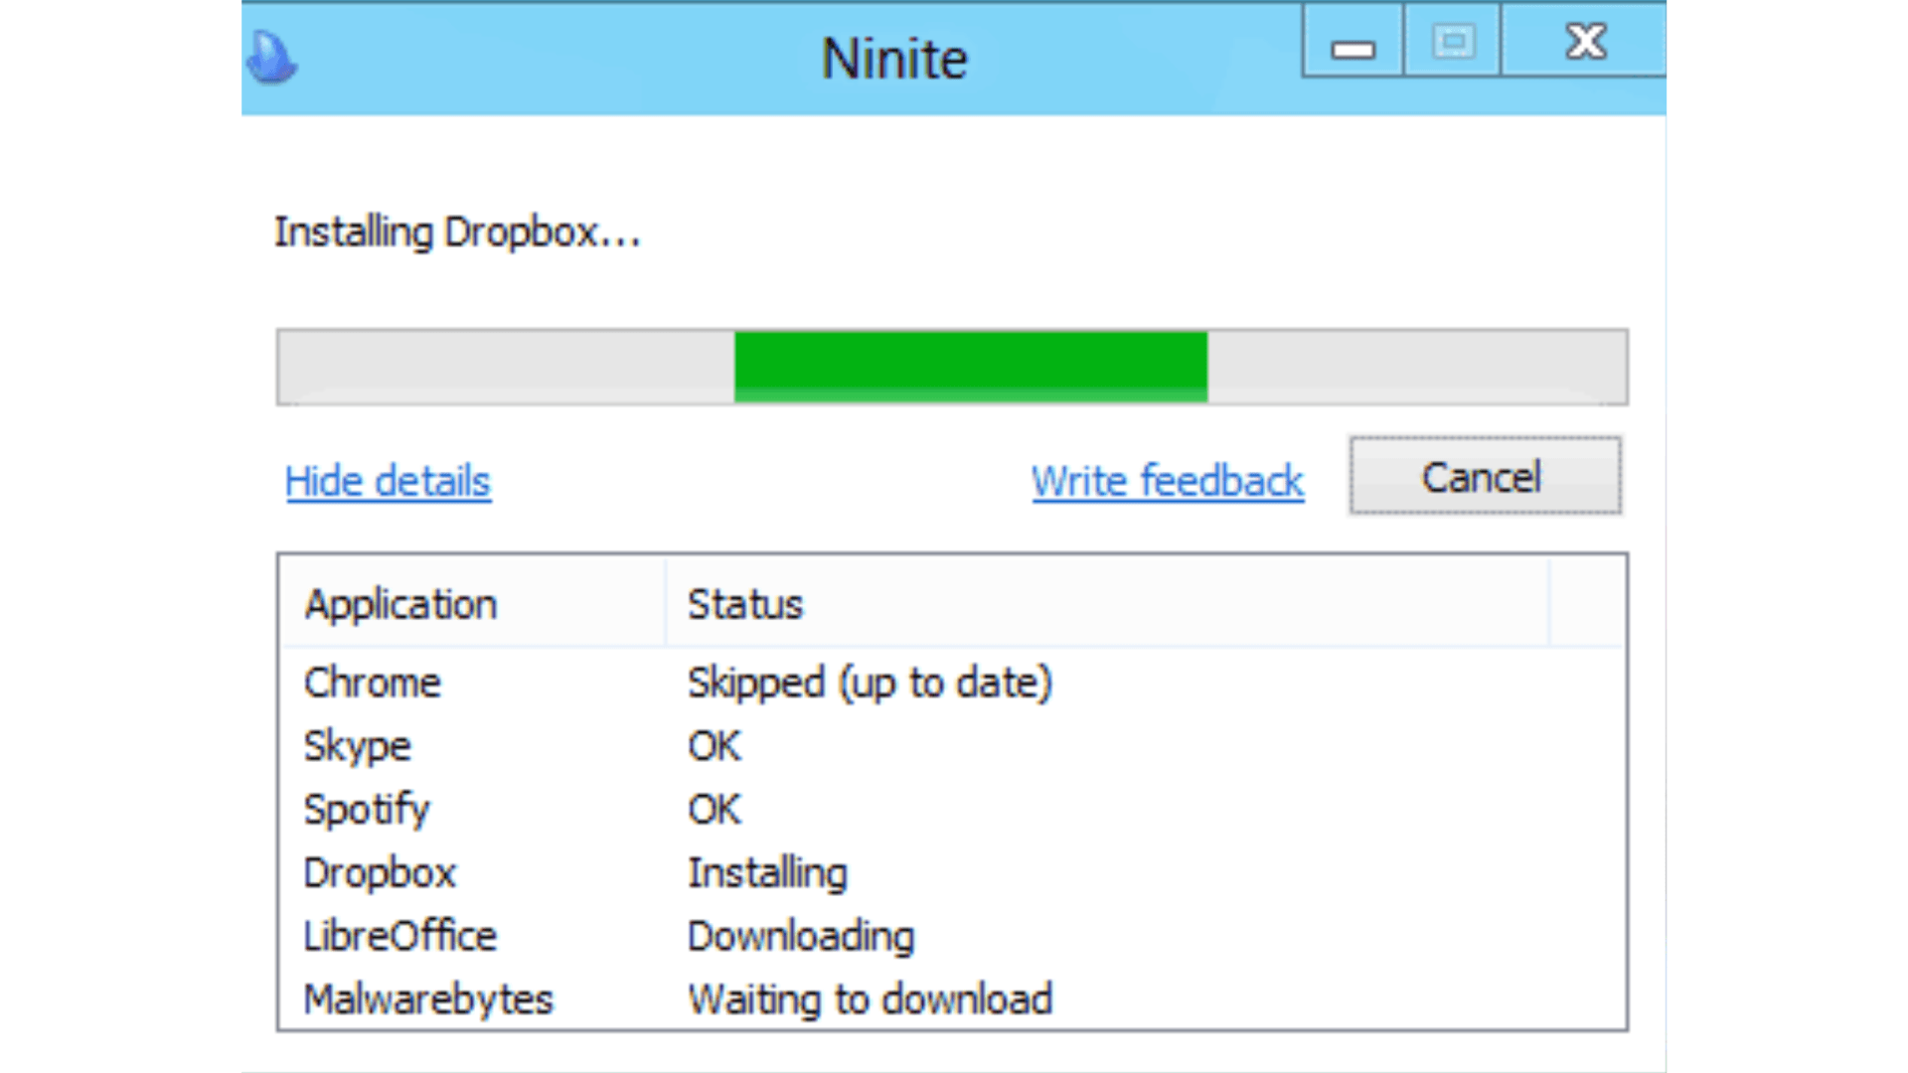Open the Write feedback link
This screenshot has height=1073, width=1908.
(x=1168, y=482)
